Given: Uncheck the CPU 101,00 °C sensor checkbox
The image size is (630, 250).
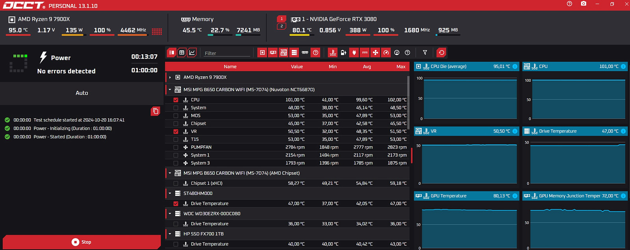Looking at the screenshot, I should 176,100.
